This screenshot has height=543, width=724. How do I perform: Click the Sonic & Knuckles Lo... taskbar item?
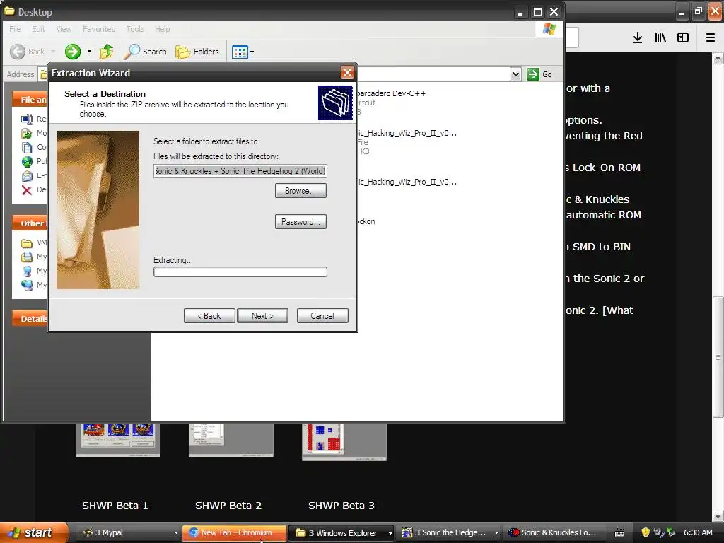[554, 532]
